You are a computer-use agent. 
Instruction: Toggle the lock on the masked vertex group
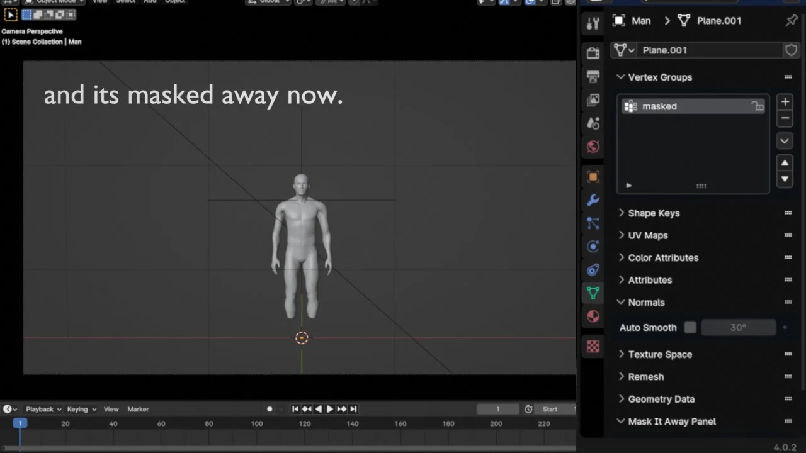(758, 106)
